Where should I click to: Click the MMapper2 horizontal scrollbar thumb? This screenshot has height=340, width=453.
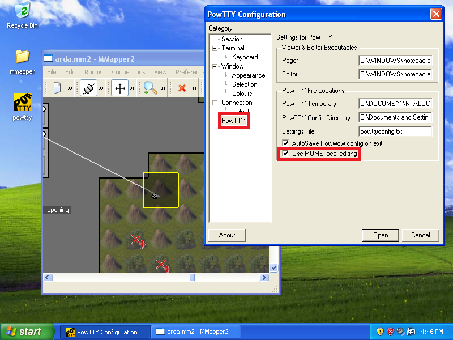pyautogui.click(x=193, y=278)
